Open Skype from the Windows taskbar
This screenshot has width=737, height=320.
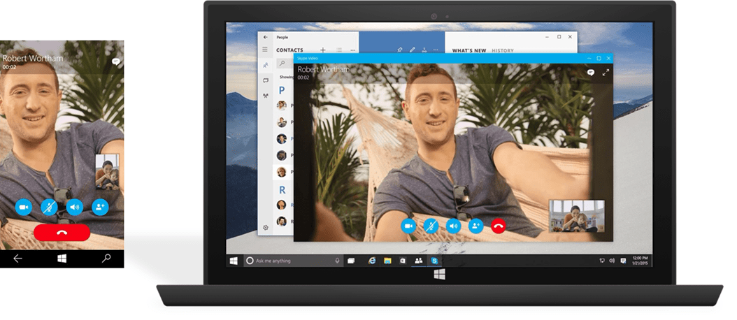(434, 261)
